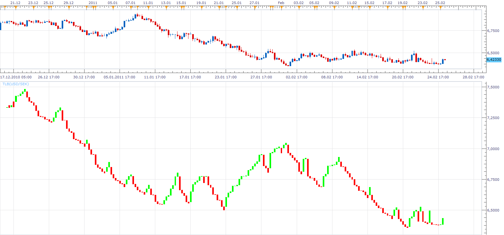Viewport: 504px width, 235px height.
Task: Select the orange marker under 29.12
Action: [x=69, y=8]
